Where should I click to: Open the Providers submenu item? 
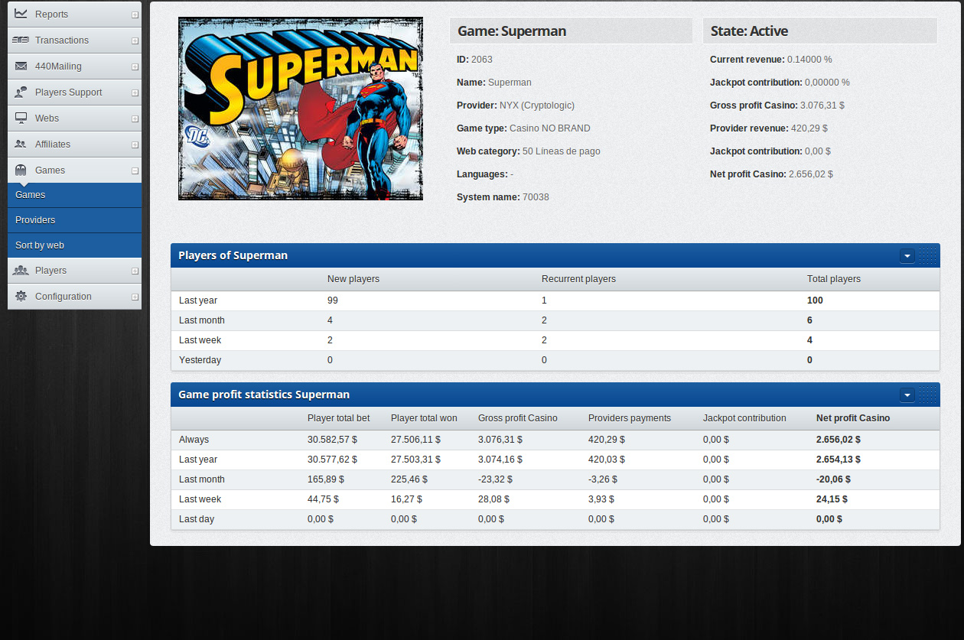tap(35, 220)
